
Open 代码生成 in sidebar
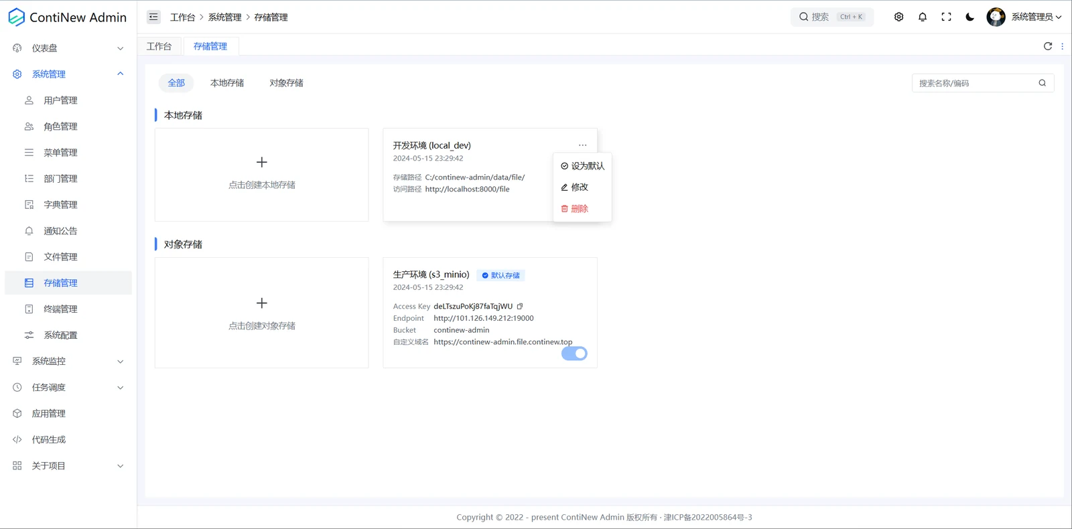click(x=68, y=440)
